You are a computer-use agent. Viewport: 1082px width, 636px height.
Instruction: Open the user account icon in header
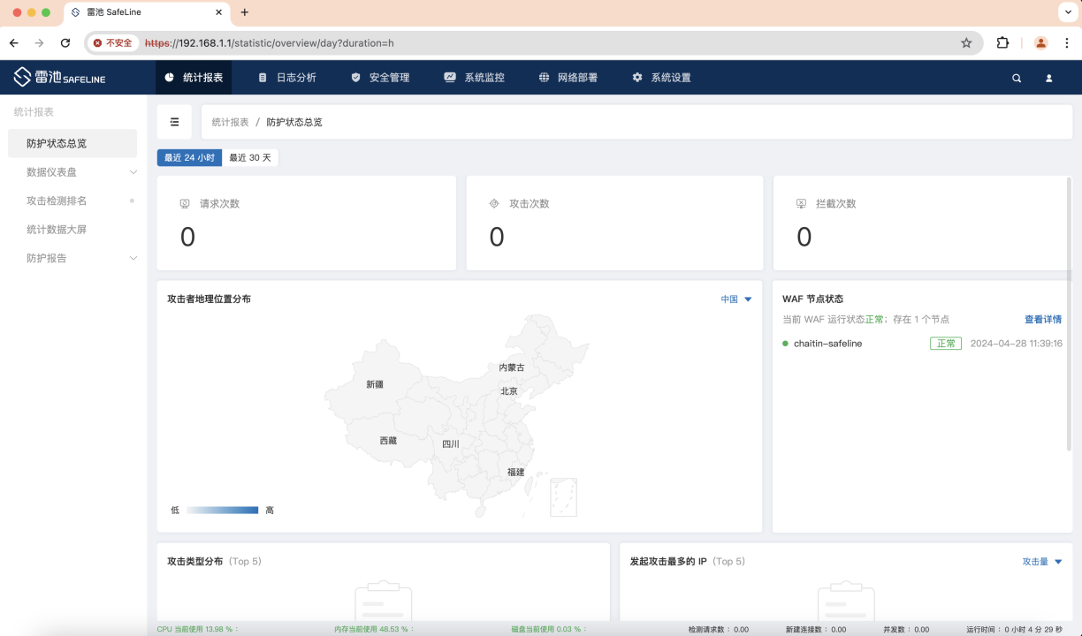click(x=1049, y=78)
